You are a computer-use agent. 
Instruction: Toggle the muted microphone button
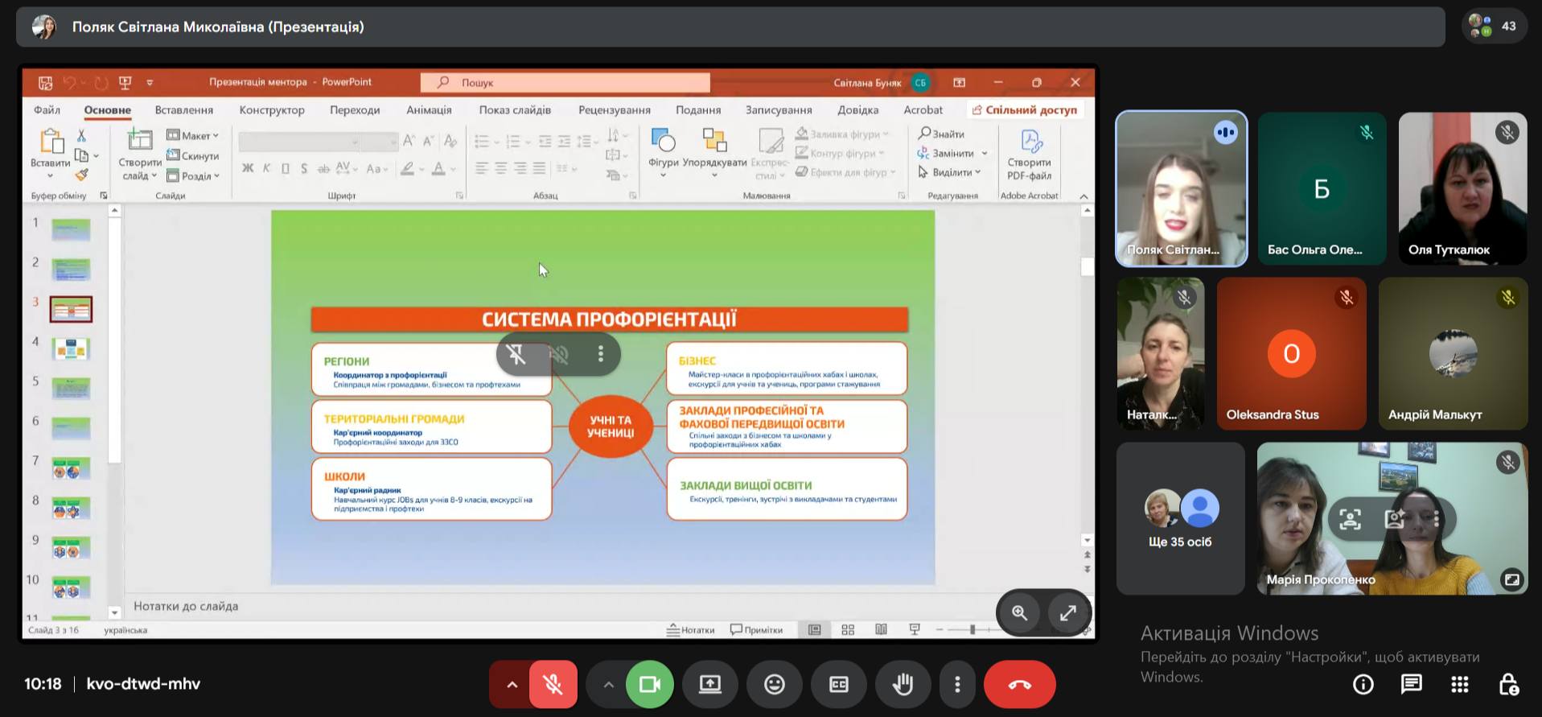pos(553,684)
